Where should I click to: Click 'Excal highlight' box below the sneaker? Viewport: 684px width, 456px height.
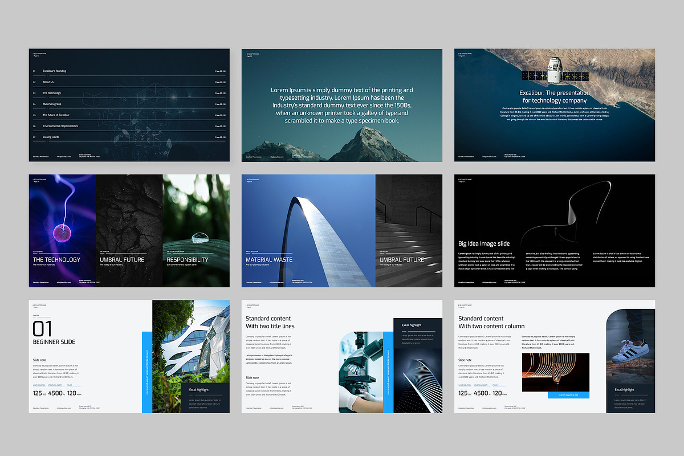pyautogui.click(x=630, y=398)
